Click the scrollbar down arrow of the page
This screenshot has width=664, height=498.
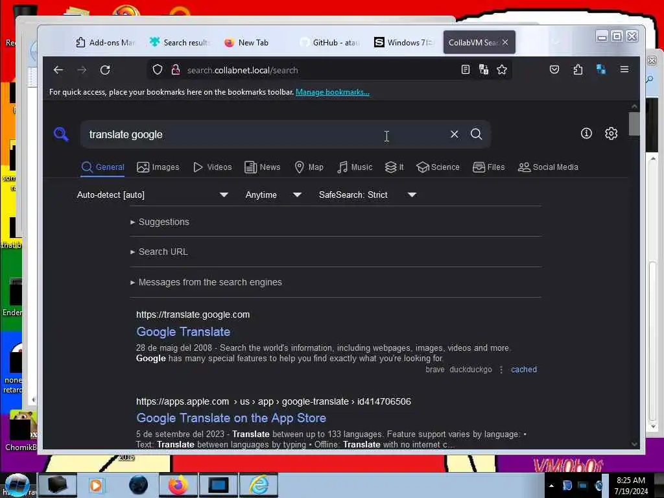(634, 444)
